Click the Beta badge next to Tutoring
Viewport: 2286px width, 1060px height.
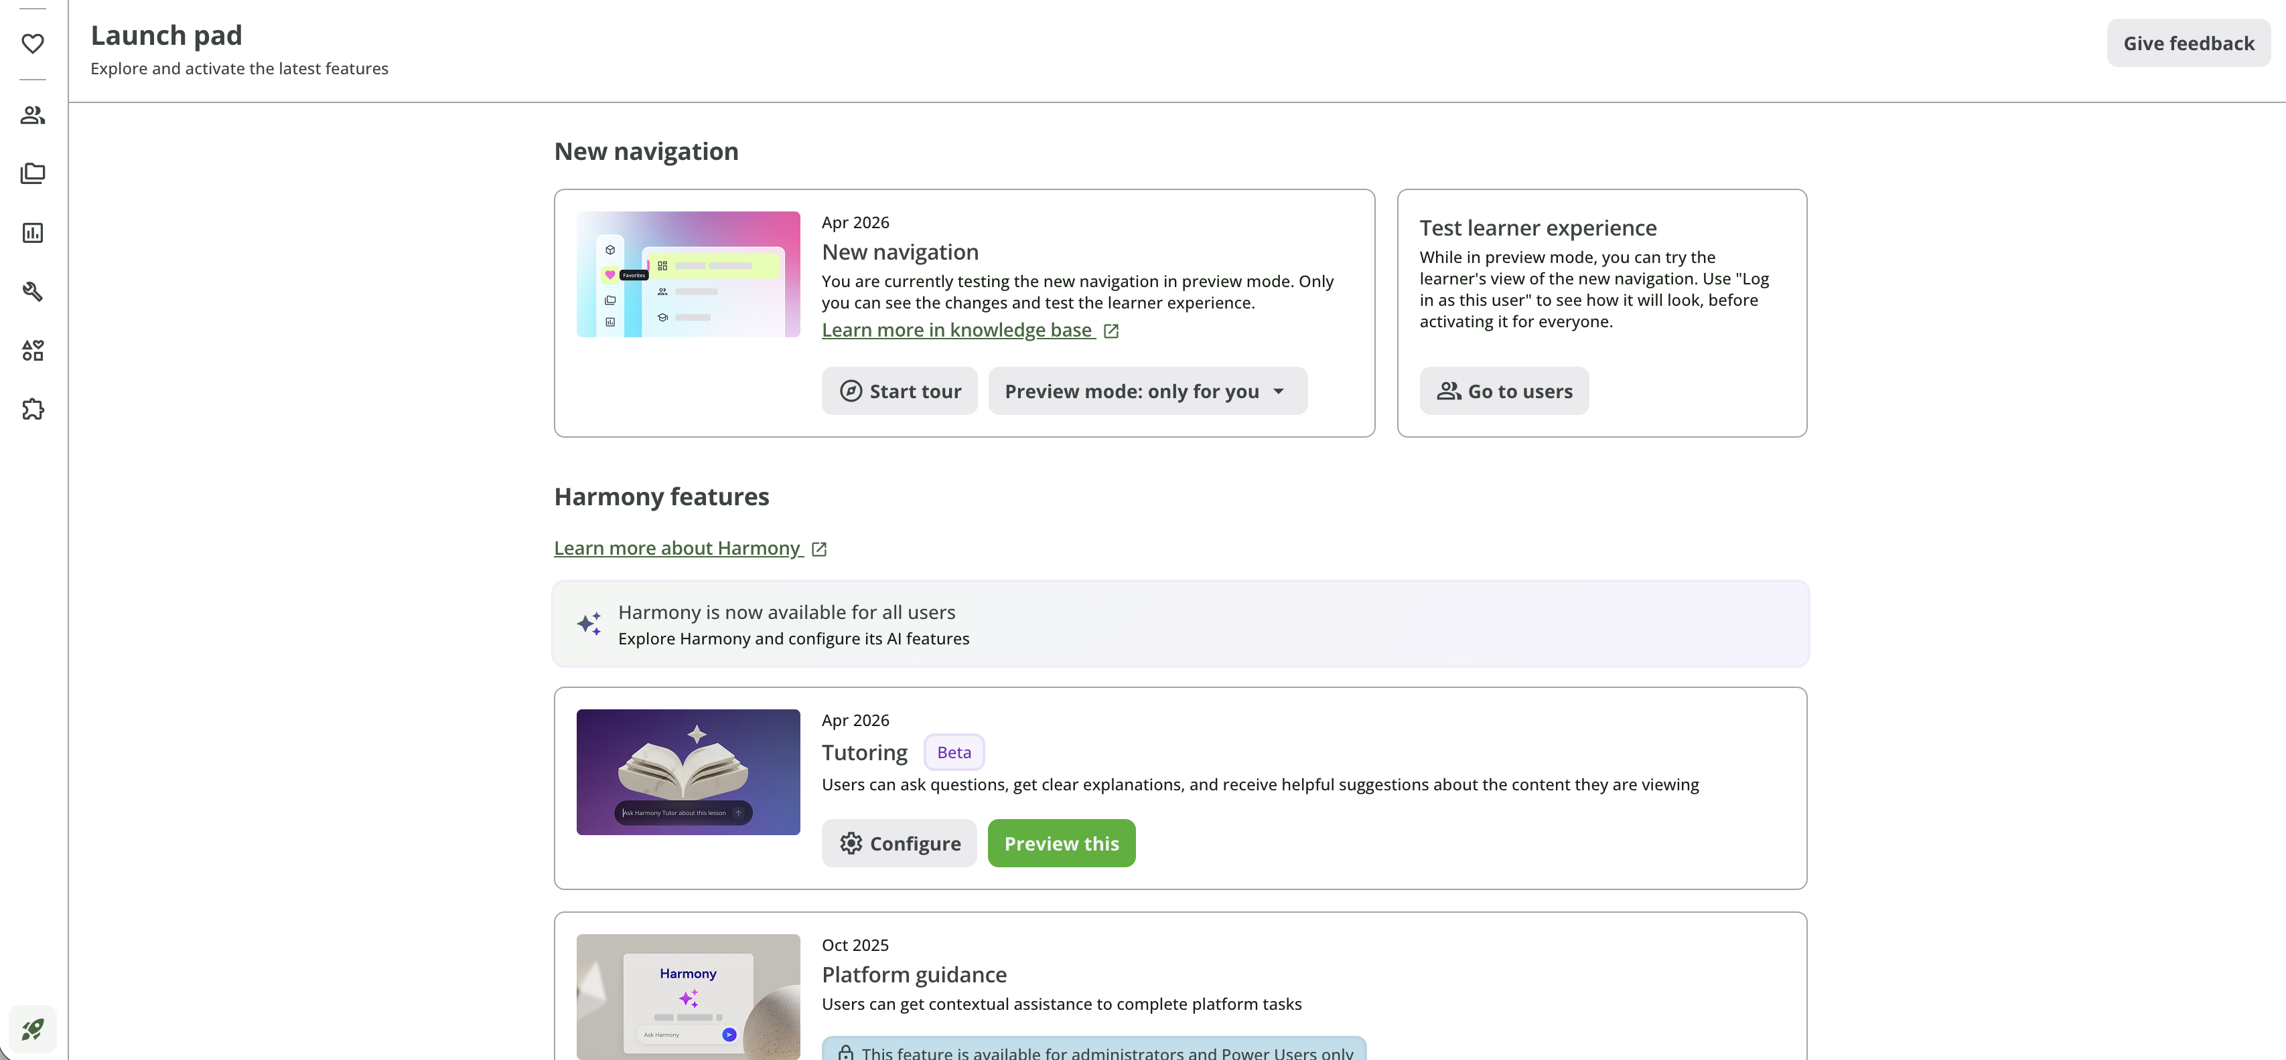click(954, 752)
